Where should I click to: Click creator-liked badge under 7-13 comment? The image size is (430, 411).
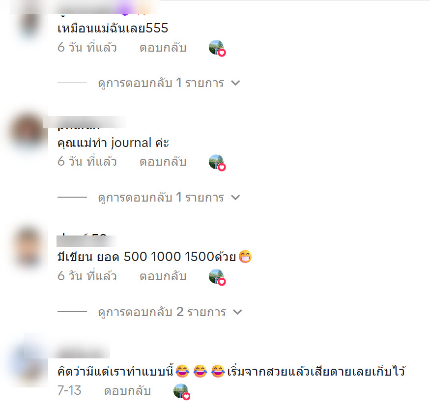tap(182, 392)
